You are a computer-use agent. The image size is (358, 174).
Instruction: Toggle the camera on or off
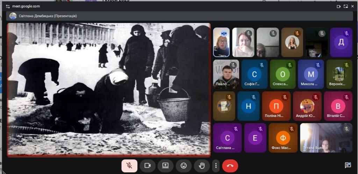coord(148,166)
